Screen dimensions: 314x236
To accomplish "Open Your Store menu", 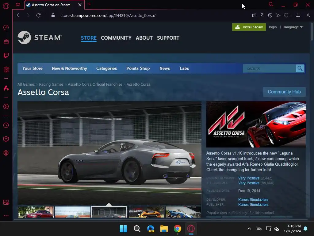I will 32,68.
